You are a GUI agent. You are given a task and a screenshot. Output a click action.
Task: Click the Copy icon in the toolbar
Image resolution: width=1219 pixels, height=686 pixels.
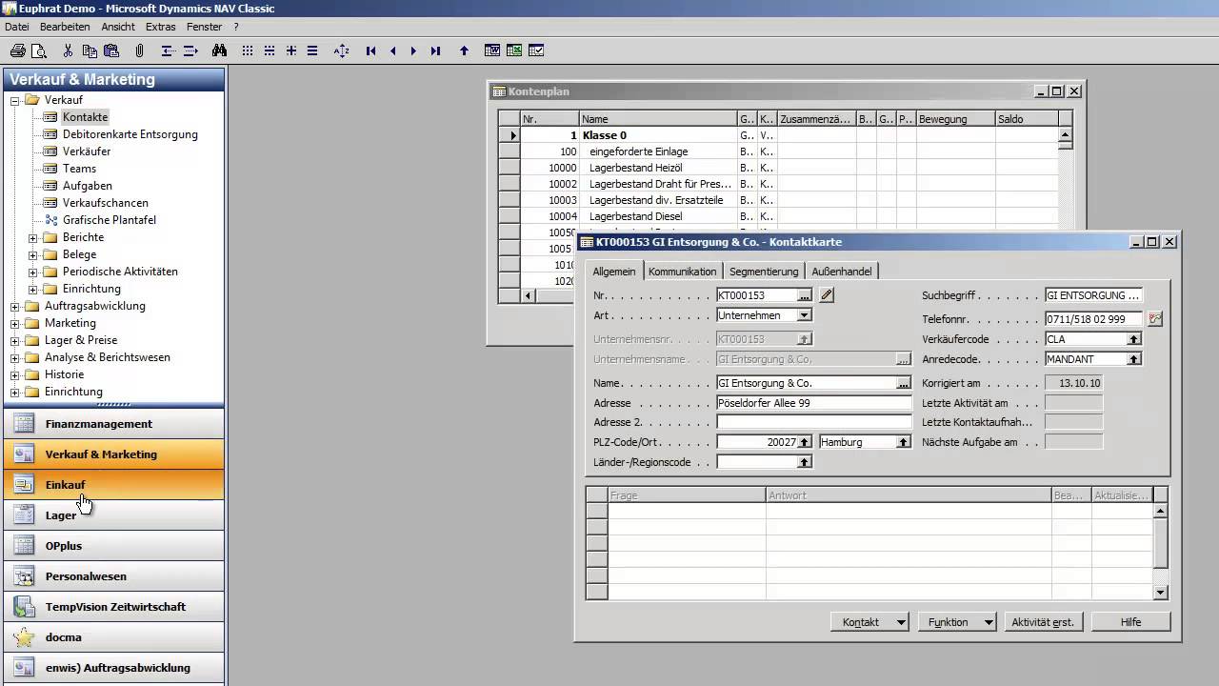click(x=90, y=50)
